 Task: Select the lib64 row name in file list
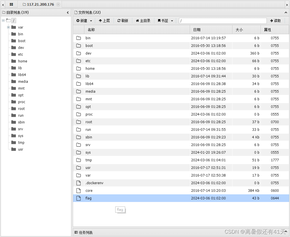point(89,84)
